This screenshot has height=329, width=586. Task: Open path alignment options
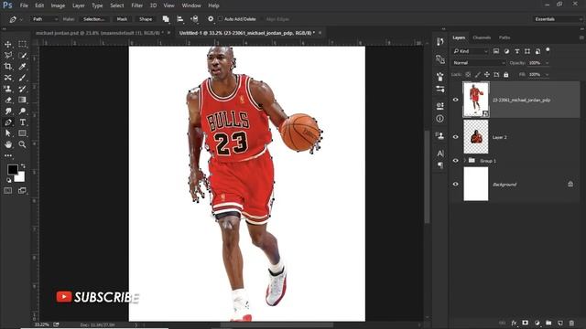180,19
